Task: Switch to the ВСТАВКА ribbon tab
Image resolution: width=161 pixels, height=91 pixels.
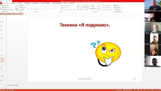Action: point(13,3)
